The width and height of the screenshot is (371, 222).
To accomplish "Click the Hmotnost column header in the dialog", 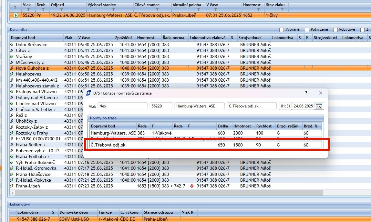I will (242, 126).
